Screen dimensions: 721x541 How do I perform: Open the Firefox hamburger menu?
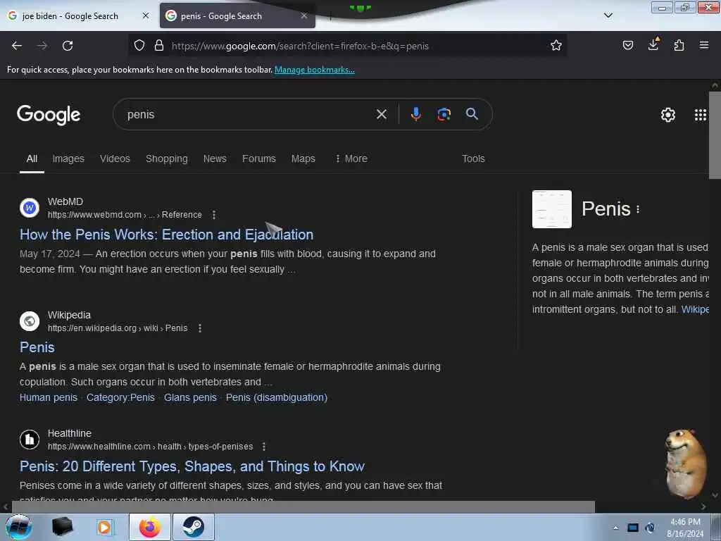pyautogui.click(x=703, y=45)
